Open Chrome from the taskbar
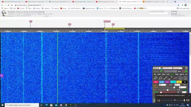 click(66, 105)
